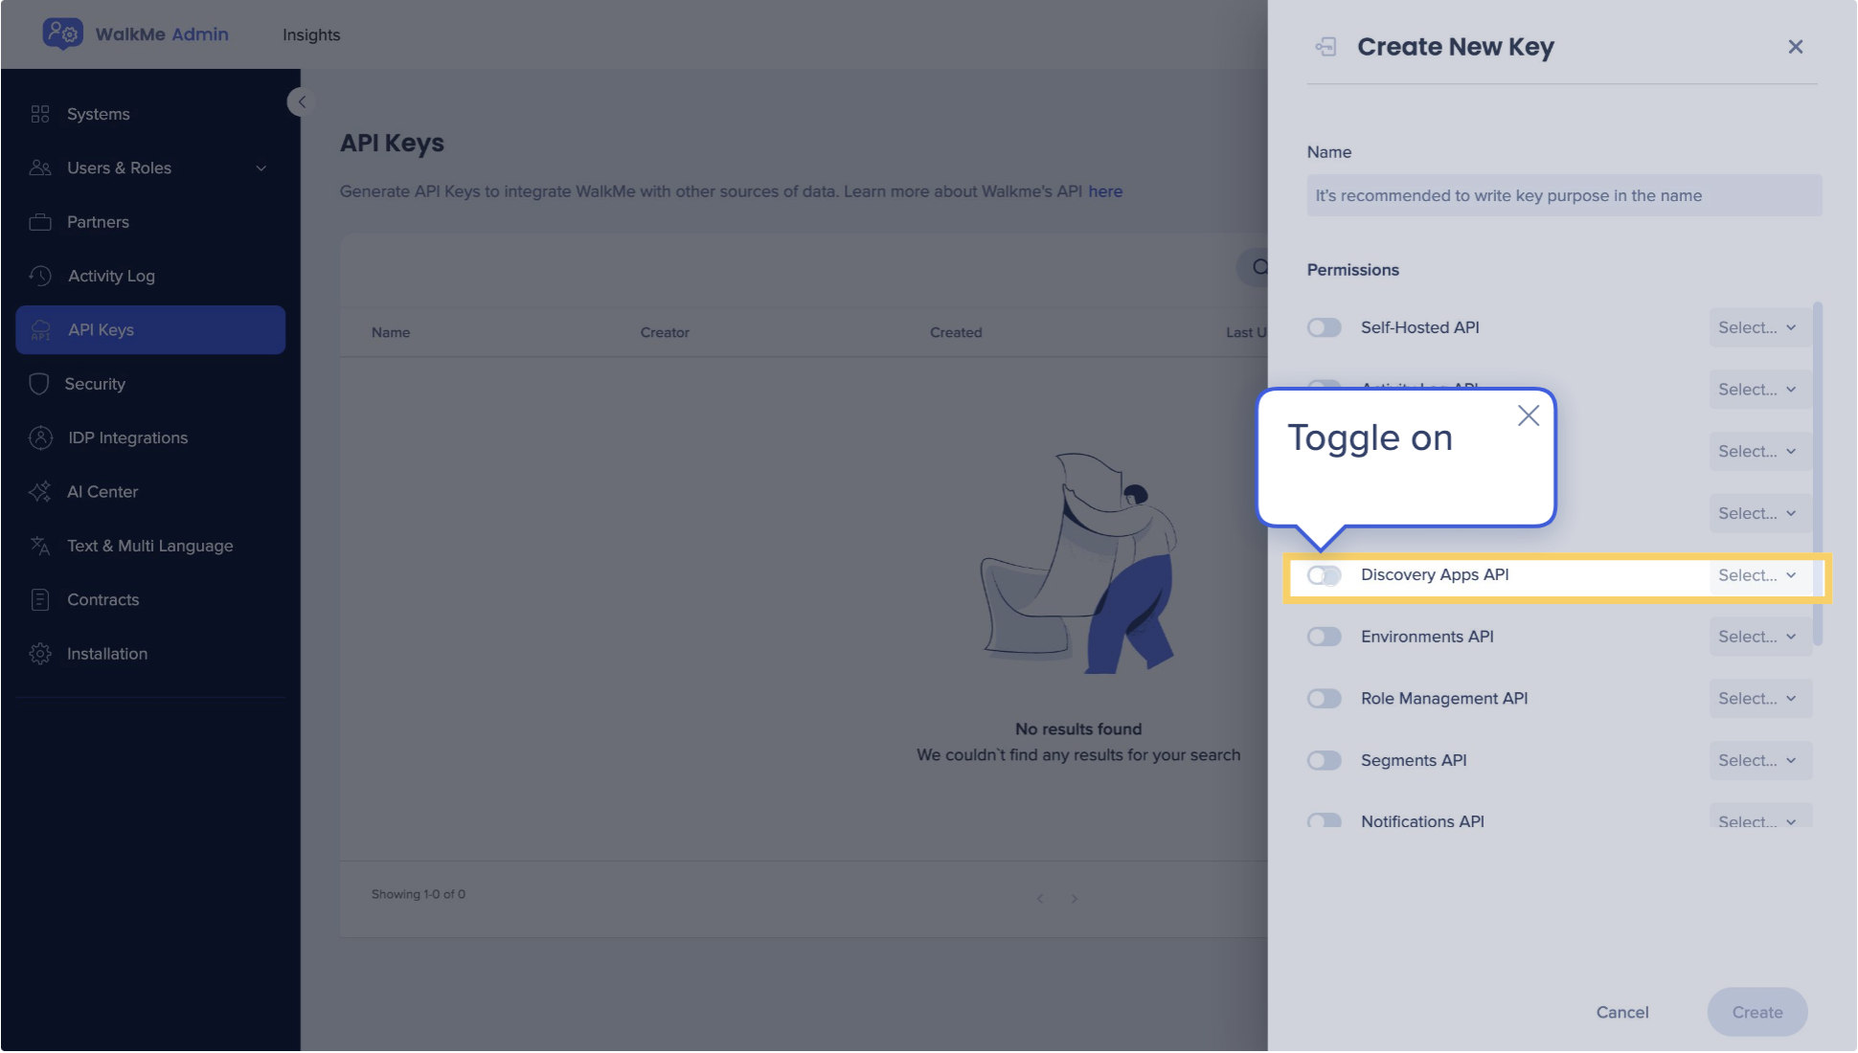This screenshot has height=1053, width=1858.
Task: Click the AI Center sparkle icon
Action: pyautogui.click(x=40, y=492)
